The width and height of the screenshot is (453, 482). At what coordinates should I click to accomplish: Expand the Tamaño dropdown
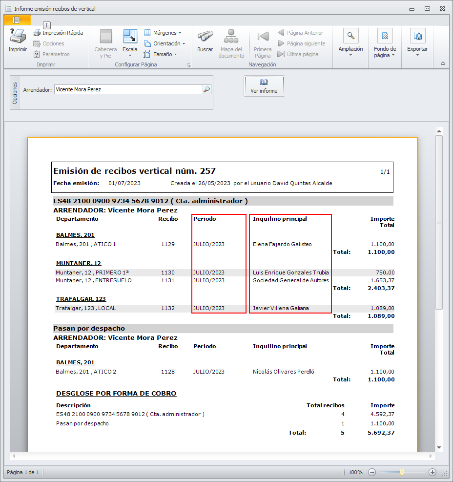point(160,54)
